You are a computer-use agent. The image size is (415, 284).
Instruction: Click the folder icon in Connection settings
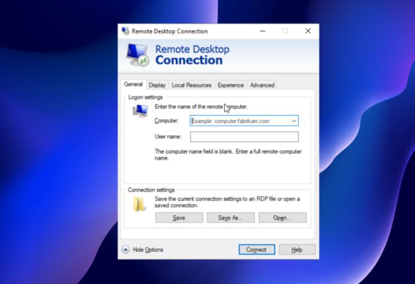(x=139, y=204)
